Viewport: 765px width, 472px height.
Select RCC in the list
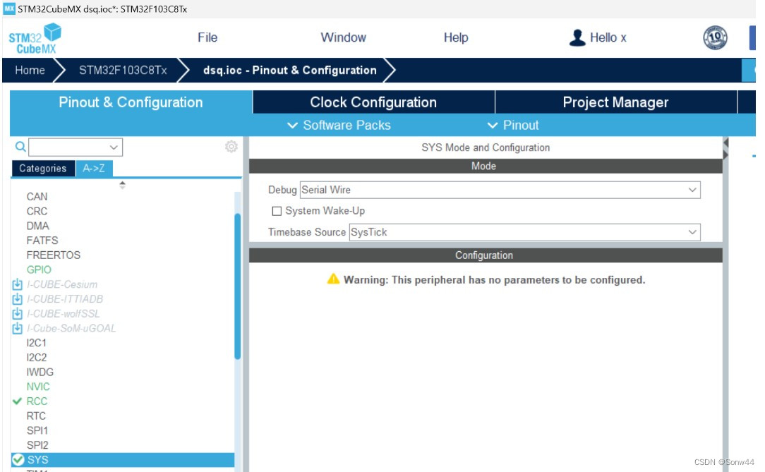point(37,401)
